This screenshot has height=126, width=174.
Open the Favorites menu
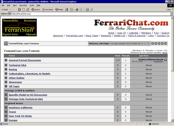pyautogui.click(x=23, y=5)
